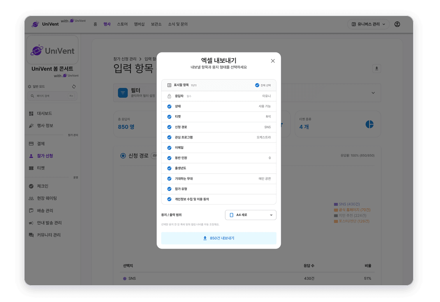The image size is (440, 302).
Task: Click the 지인 추천 (224건) legend swatch
Action: point(336,216)
